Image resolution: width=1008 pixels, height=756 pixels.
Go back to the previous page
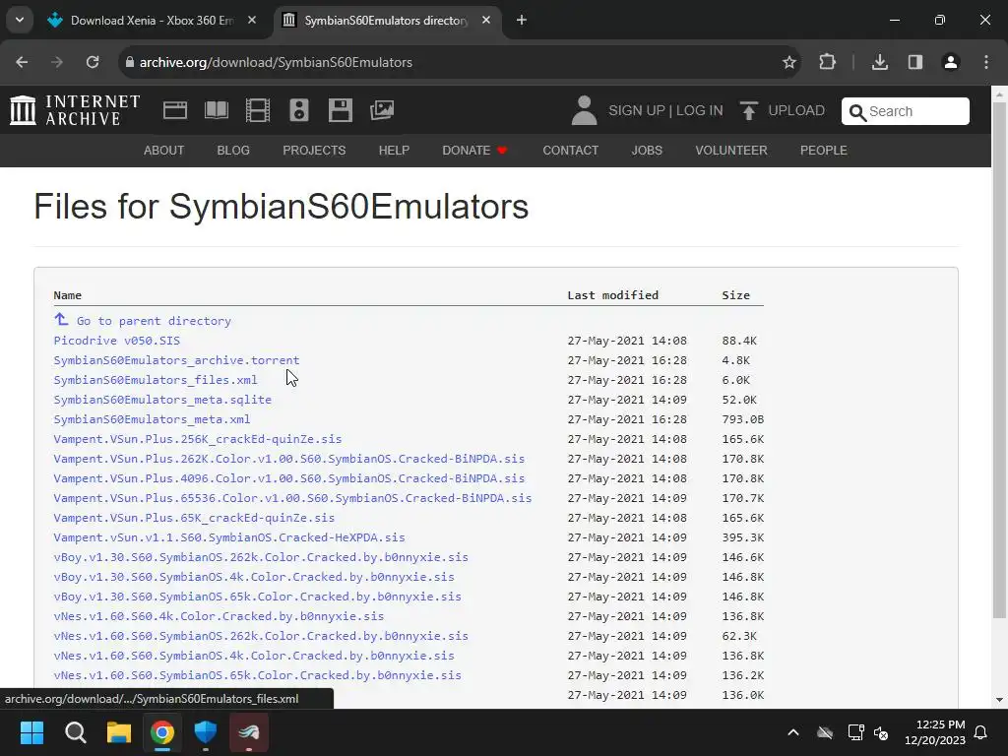pos(22,62)
